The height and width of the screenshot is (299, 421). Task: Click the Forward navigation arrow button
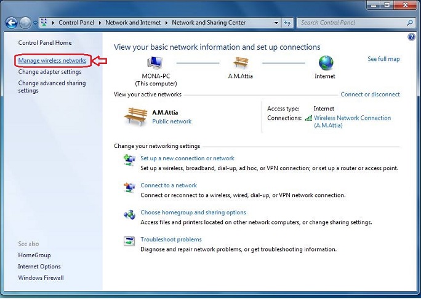point(25,23)
